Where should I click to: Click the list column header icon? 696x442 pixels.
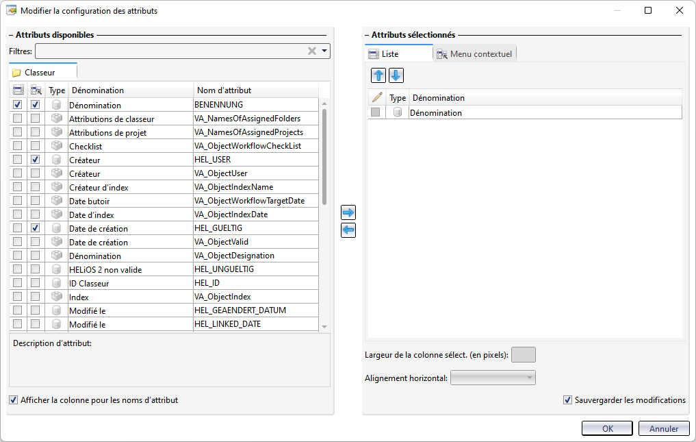[18, 90]
